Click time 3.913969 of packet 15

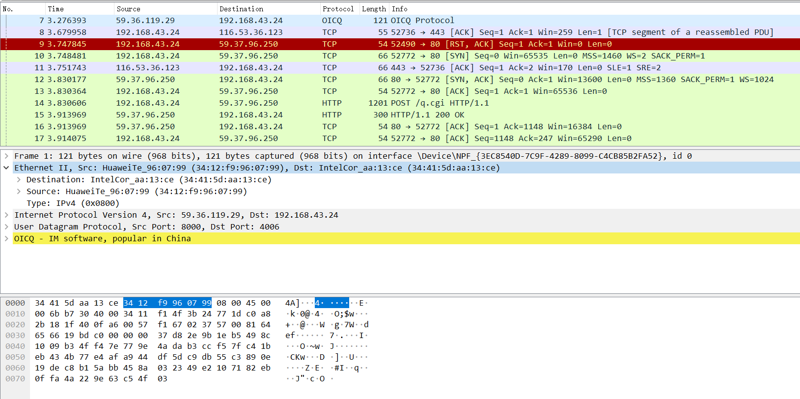pyautogui.click(x=67, y=115)
